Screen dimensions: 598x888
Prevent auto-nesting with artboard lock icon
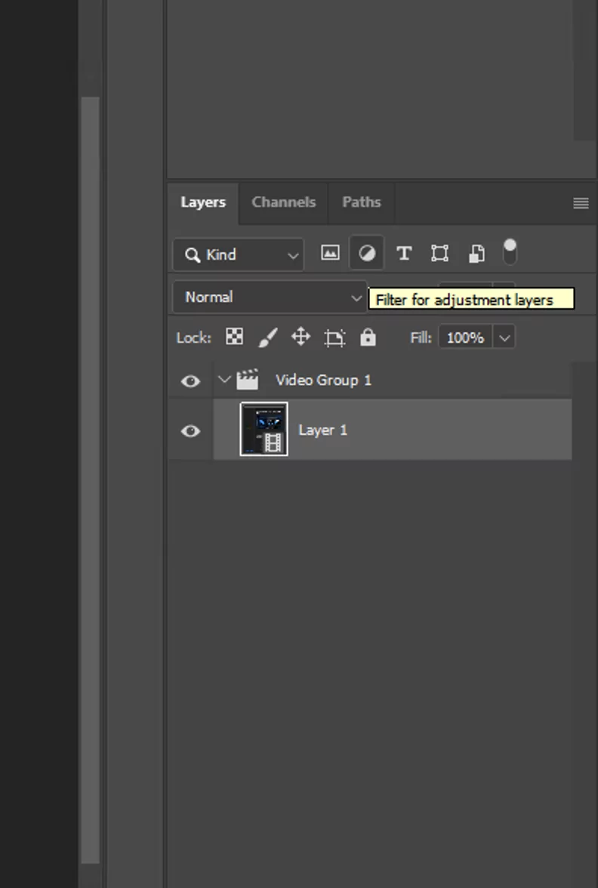pyautogui.click(x=334, y=338)
